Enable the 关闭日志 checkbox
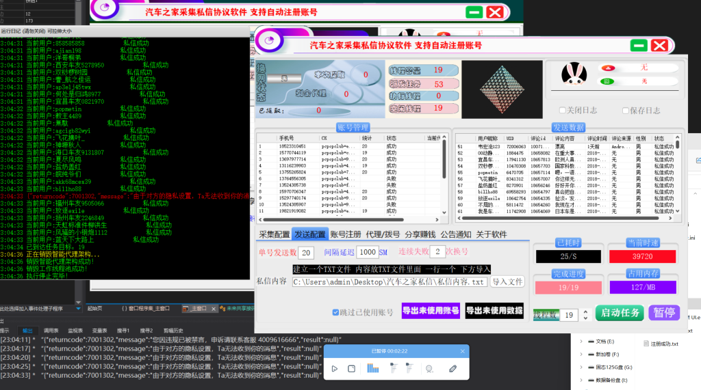 click(563, 111)
